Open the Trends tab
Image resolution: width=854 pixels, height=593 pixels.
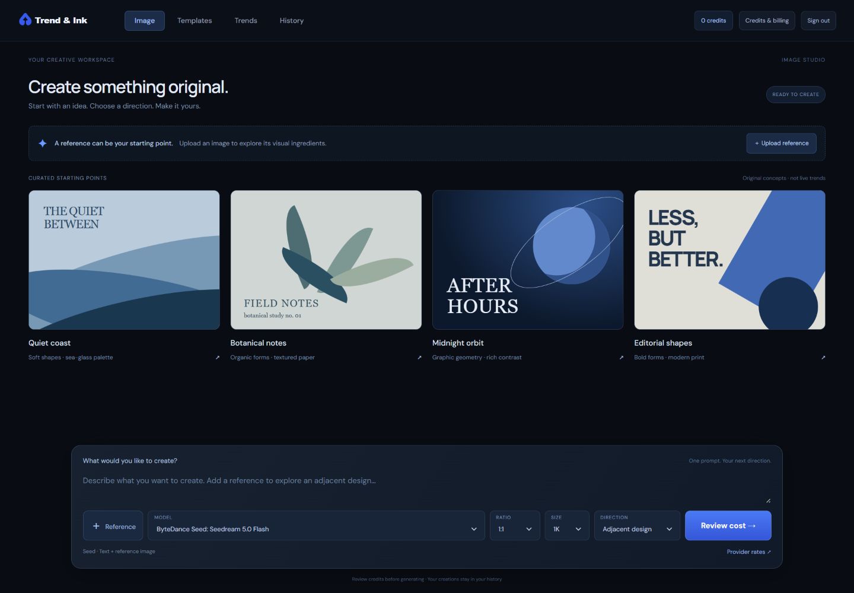click(x=246, y=20)
